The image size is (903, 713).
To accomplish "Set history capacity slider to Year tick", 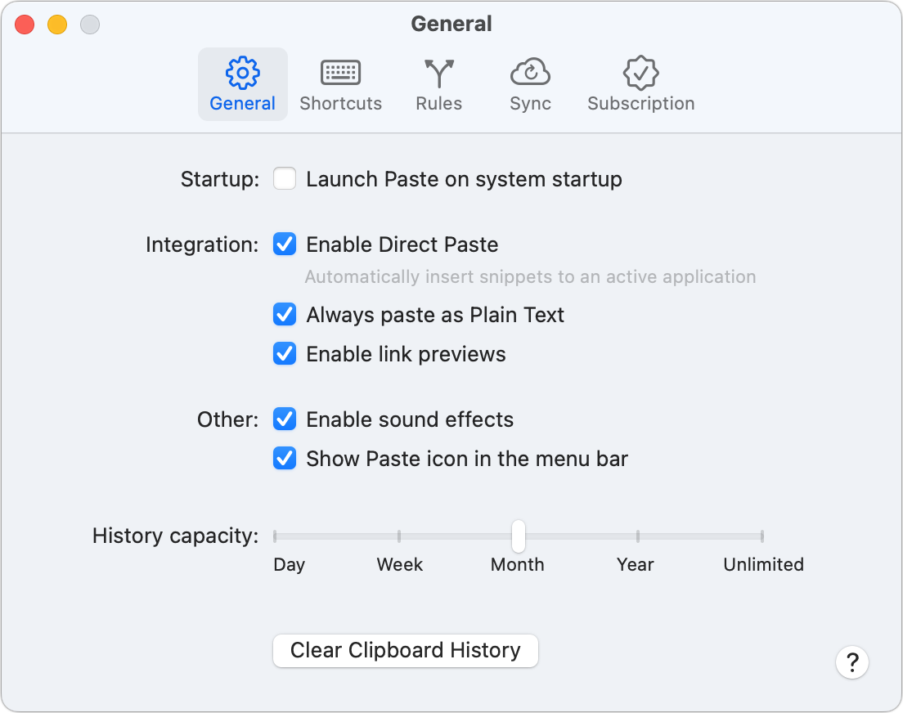I will 637,536.
